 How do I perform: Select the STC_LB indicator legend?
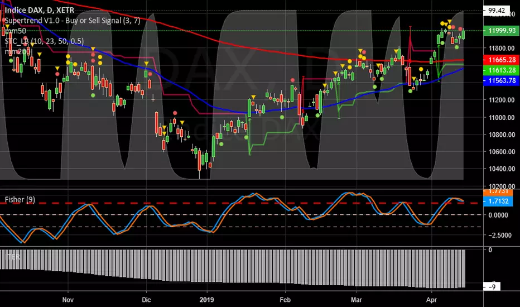44,41
